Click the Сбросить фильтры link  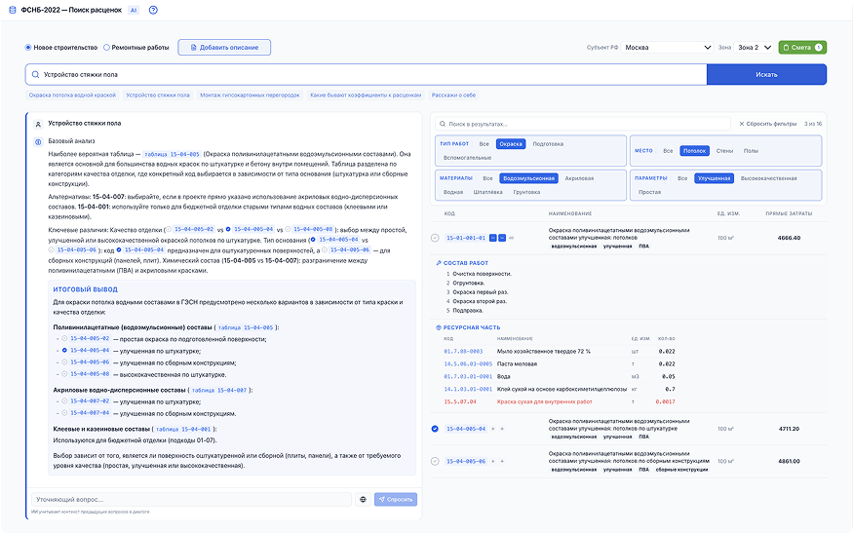coord(767,124)
